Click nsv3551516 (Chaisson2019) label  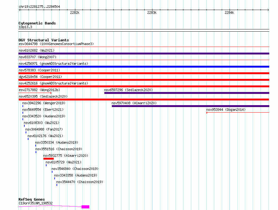pyautogui.click(x=59, y=149)
